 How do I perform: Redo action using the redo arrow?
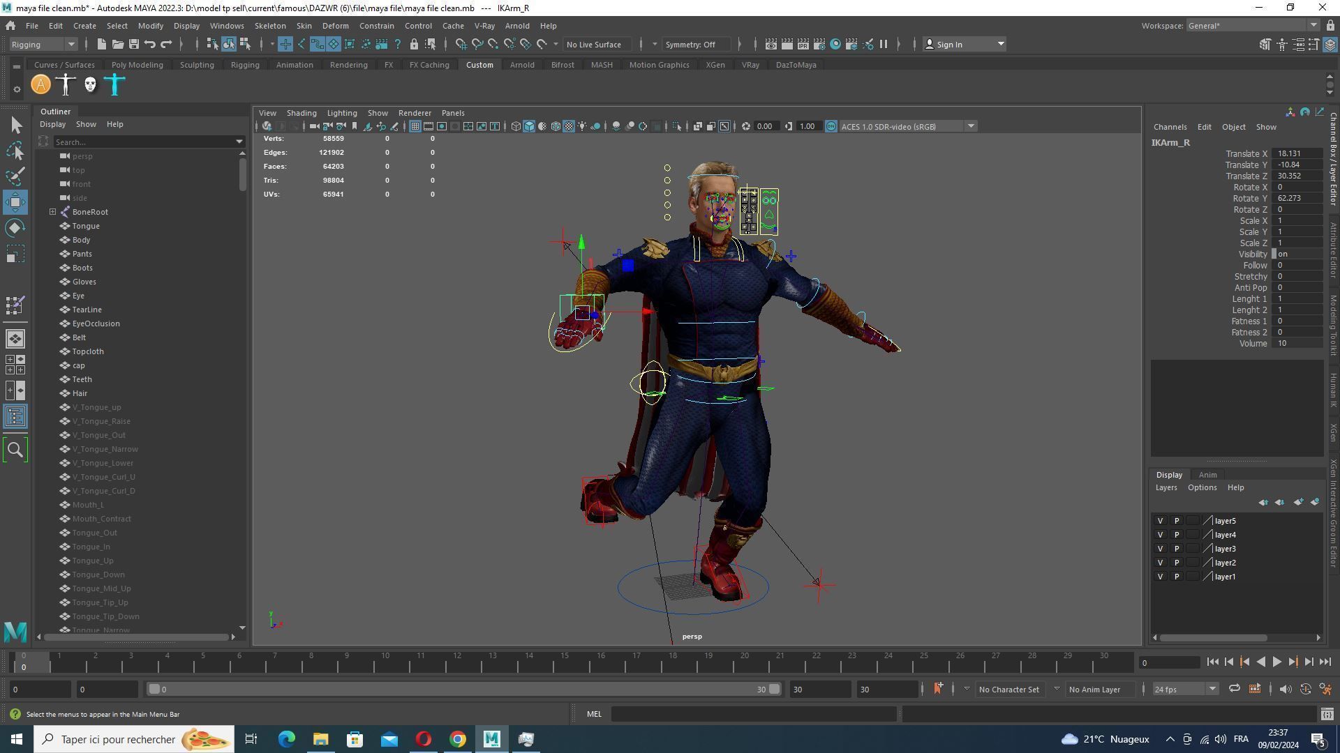(166, 45)
